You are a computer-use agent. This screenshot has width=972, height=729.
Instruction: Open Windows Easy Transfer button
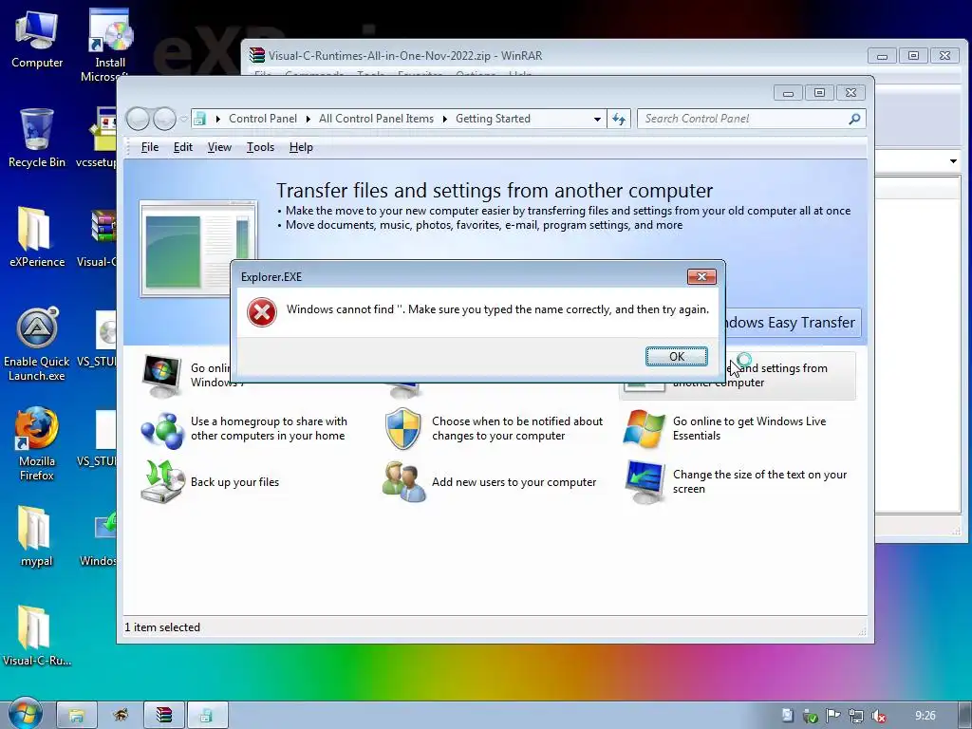pyautogui.click(x=793, y=323)
